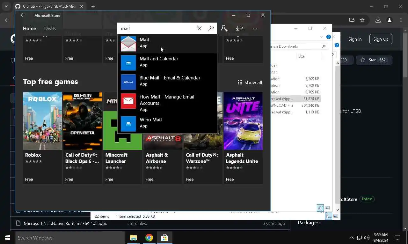Bookmark this page with the star icon
The width and height of the screenshot is (408, 244).
pyautogui.click(x=362, y=20)
